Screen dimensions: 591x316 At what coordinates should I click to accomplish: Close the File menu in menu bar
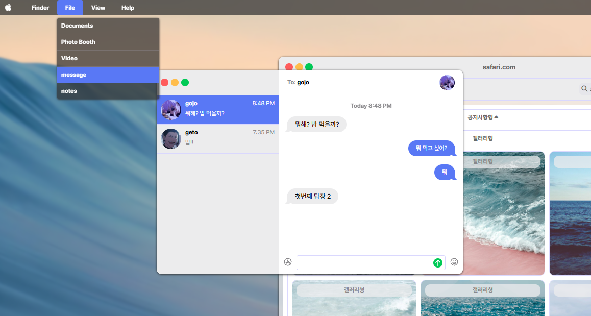[x=70, y=8]
